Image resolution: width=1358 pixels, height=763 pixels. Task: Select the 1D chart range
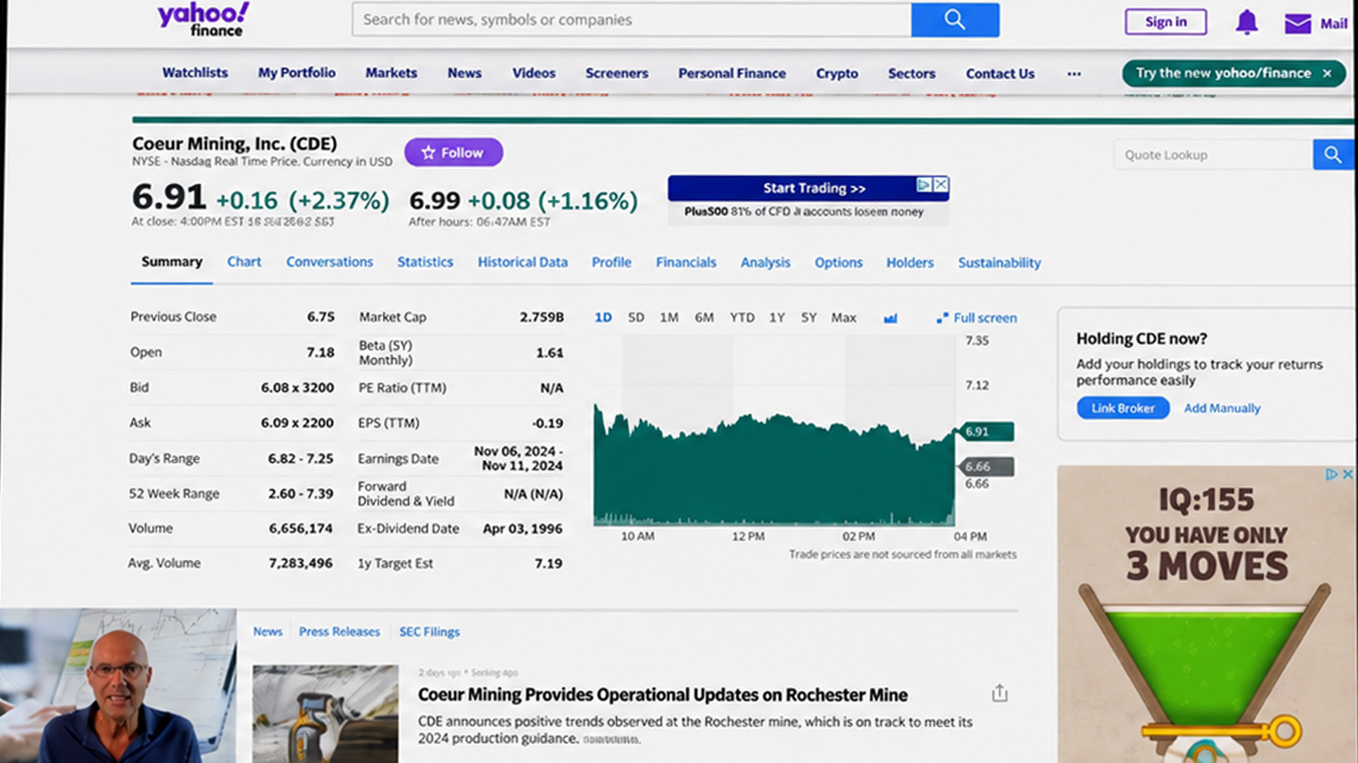[x=603, y=318]
